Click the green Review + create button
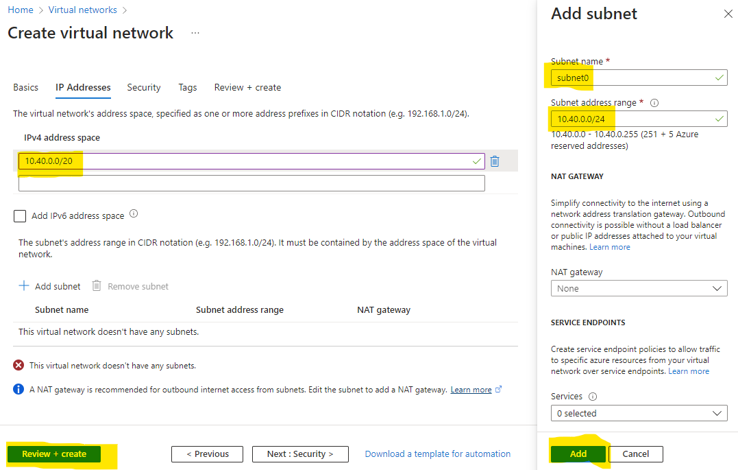This screenshot has height=470, width=738. click(x=54, y=454)
